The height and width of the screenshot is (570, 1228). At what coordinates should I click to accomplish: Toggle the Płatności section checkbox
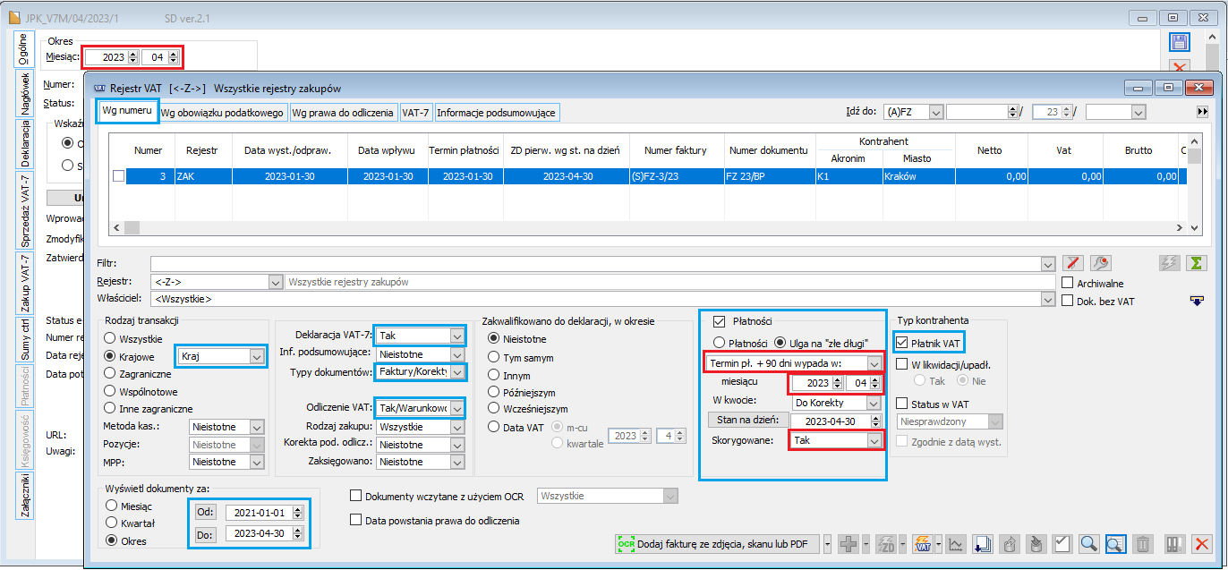[x=718, y=321]
